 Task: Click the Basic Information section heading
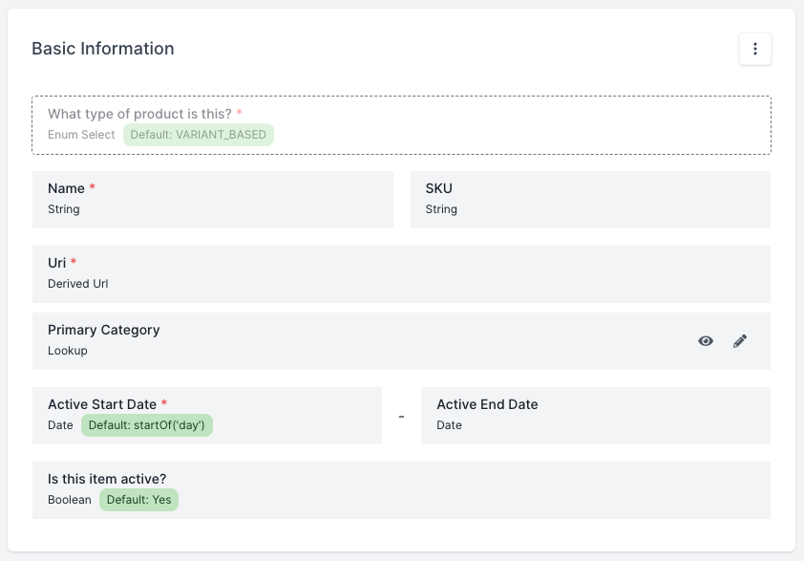pyautogui.click(x=103, y=49)
